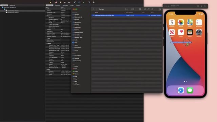
Task: Click the Response Code row in Overview
Action: 58,12
